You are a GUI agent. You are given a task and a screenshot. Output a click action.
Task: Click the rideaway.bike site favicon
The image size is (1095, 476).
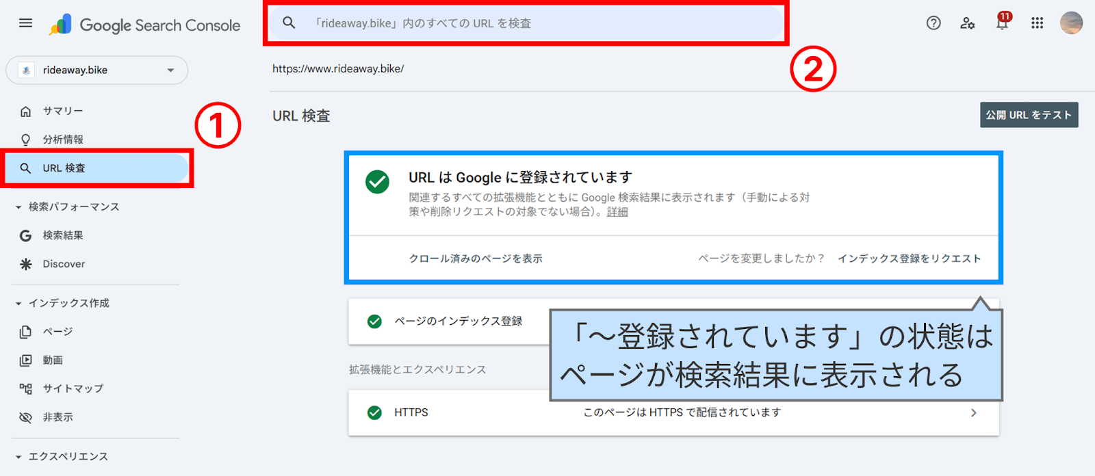26,70
